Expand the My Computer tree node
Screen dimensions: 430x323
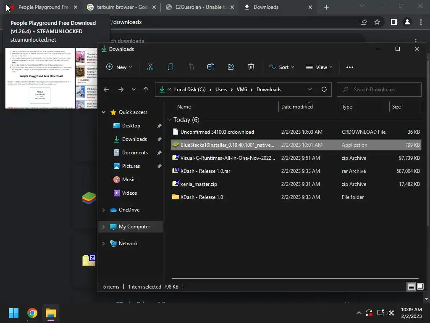[104, 227]
